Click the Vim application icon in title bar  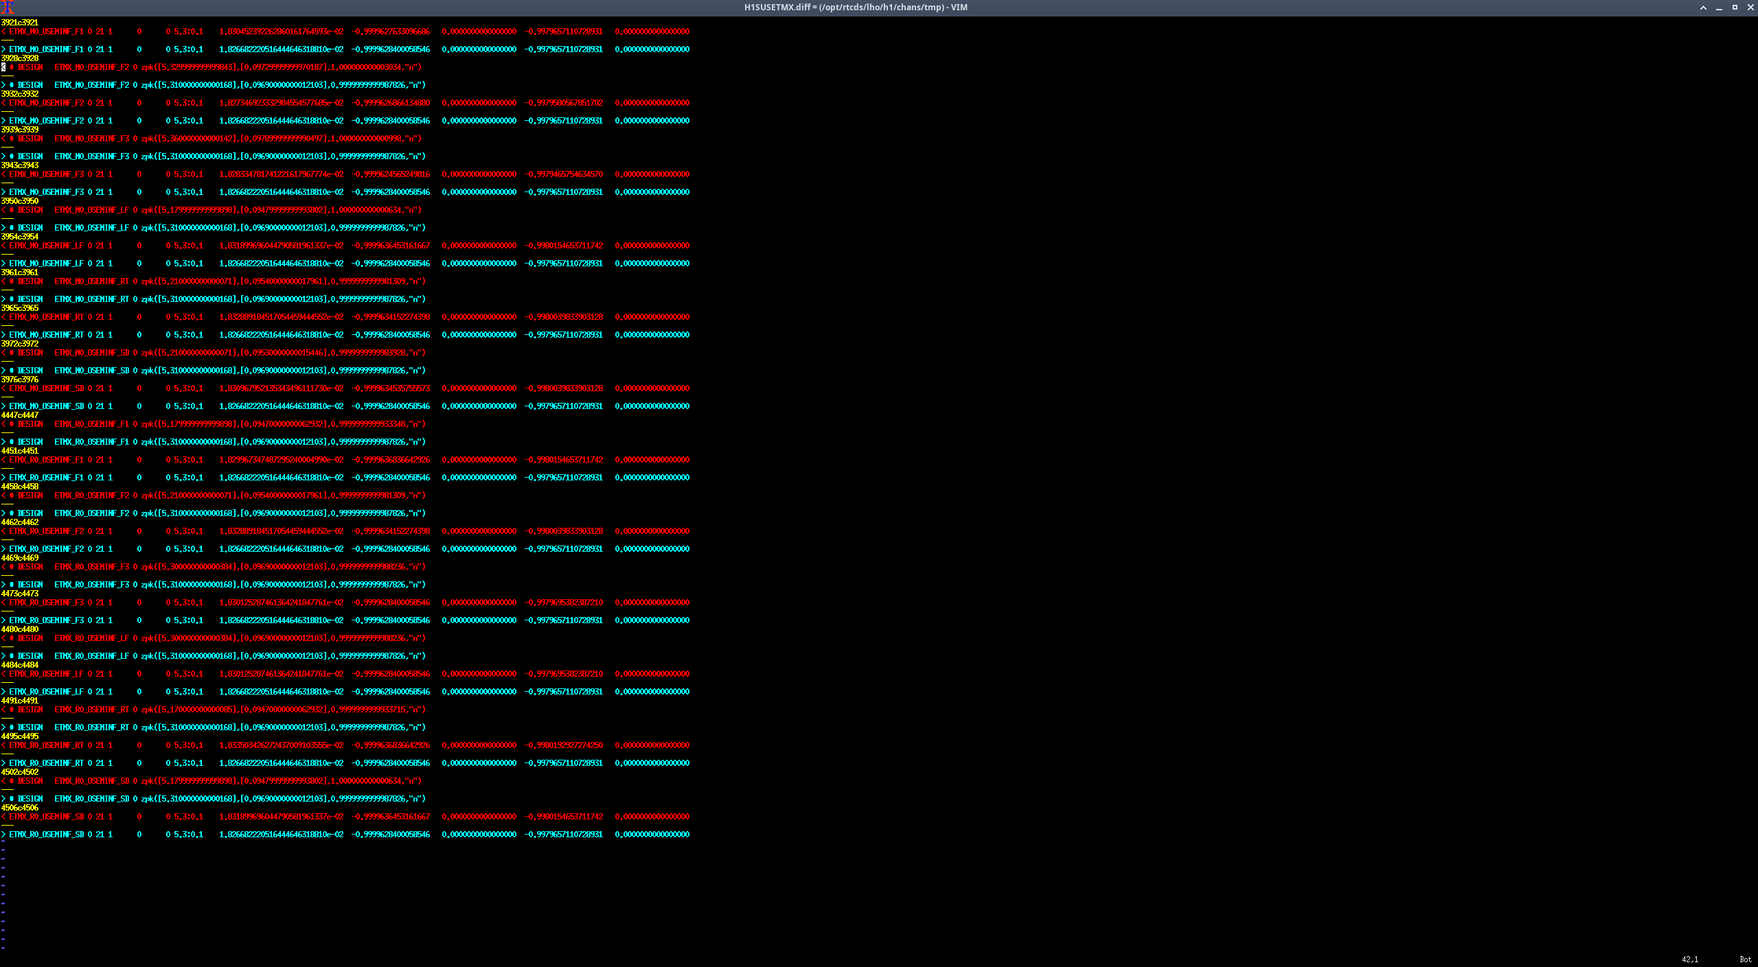(8, 8)
